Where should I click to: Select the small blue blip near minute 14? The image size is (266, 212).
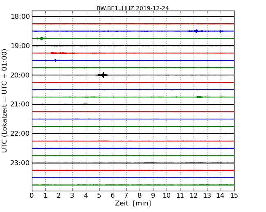(x=220, y=31)
